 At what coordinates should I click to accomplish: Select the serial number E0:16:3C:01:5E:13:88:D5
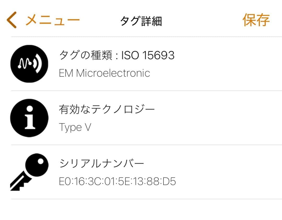(117, 181)
